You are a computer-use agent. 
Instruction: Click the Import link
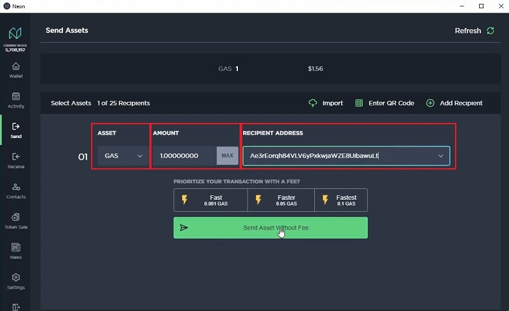coord(325,103)
